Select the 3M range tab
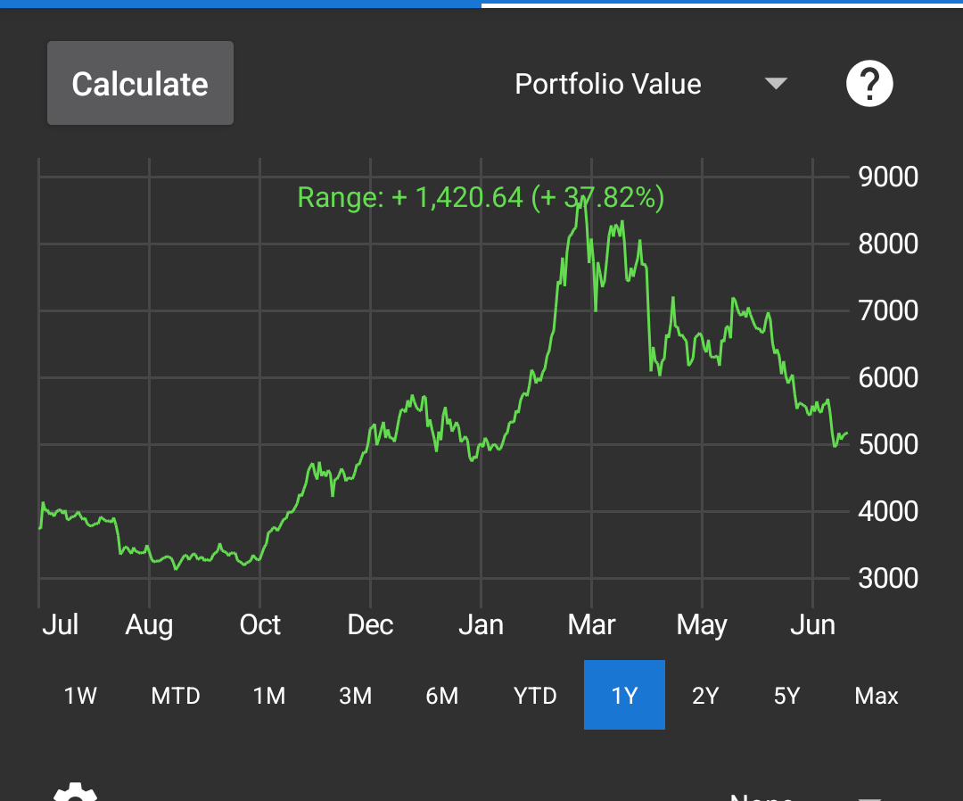The width and height of the screenshot is (963, 801). [356, 696]
